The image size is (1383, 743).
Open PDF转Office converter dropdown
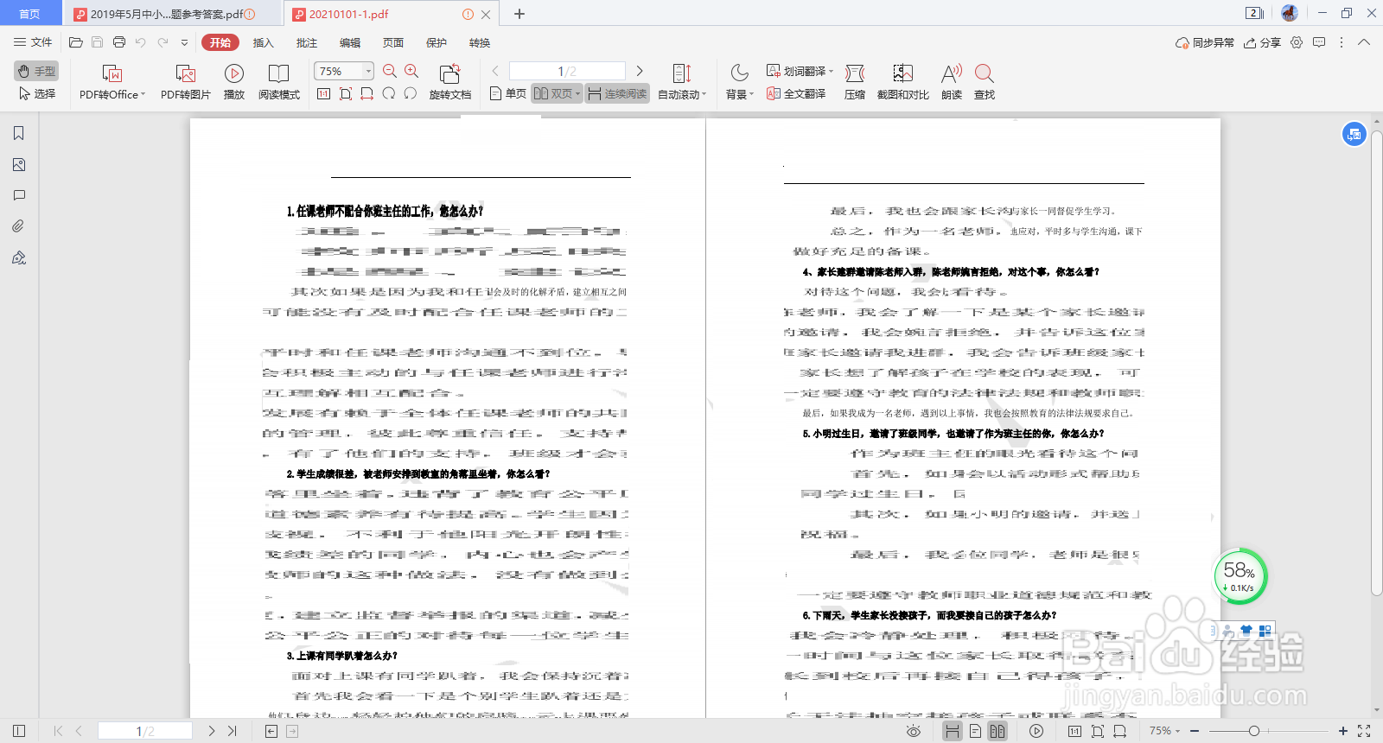[x=112, y=83]
